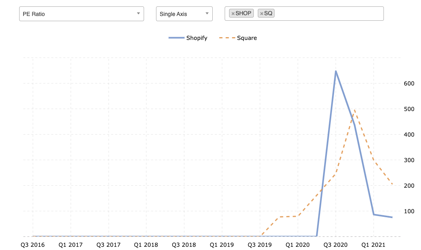Select the SQ tag label
Viewport: 421px width, 250px height.
268,13
